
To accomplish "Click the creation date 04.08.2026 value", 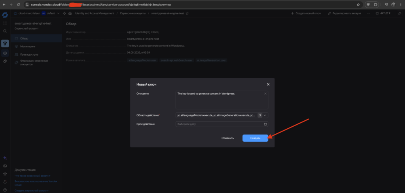I will 138,52.
